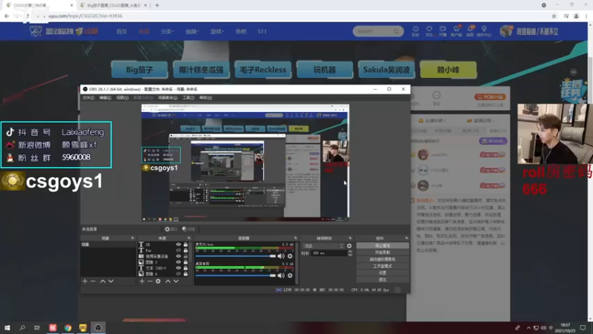593x334 pixels.
Task: Expand the 分类 dropdown in Douyu nav
Action: point(168,31)
